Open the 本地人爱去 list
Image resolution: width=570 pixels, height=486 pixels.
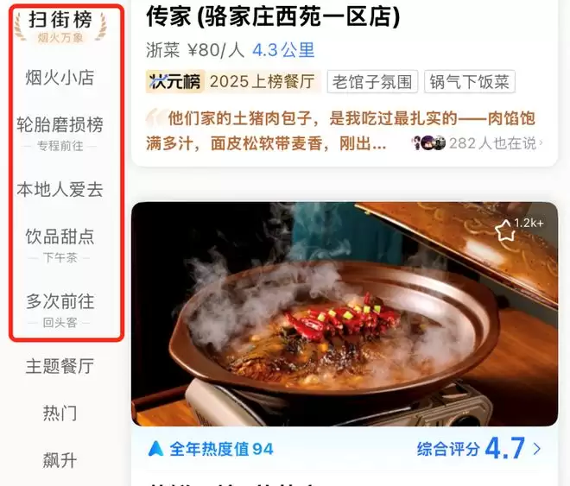[60, 190]
